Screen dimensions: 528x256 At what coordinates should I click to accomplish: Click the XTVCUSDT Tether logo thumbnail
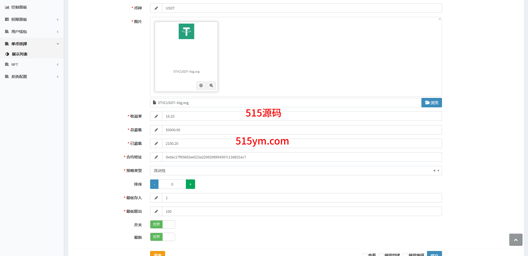point(186,31)
